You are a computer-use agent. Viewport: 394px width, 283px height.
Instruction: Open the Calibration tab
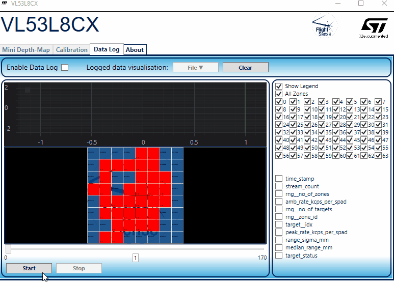point(72,50)
